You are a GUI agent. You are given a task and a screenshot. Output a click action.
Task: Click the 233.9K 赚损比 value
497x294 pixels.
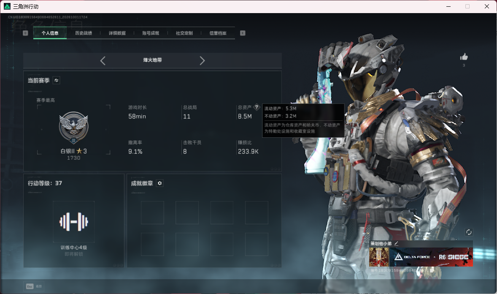[248, 152]
